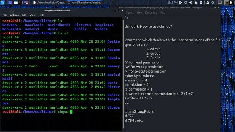Click "'x' for execute permission" line

click(146, 71)
